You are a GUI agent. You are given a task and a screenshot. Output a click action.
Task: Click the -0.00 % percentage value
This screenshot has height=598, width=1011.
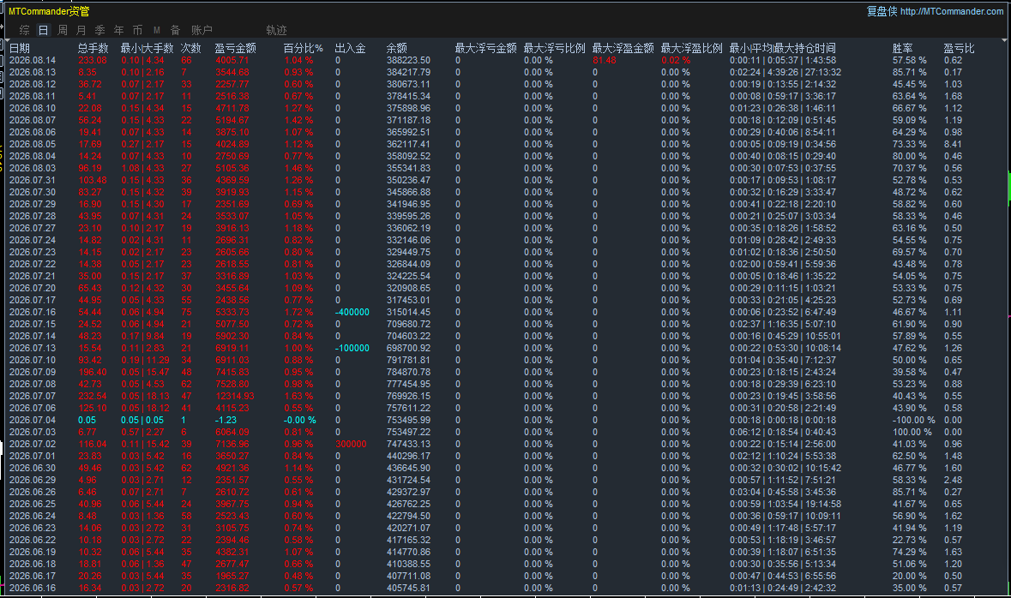click(300, 420)
